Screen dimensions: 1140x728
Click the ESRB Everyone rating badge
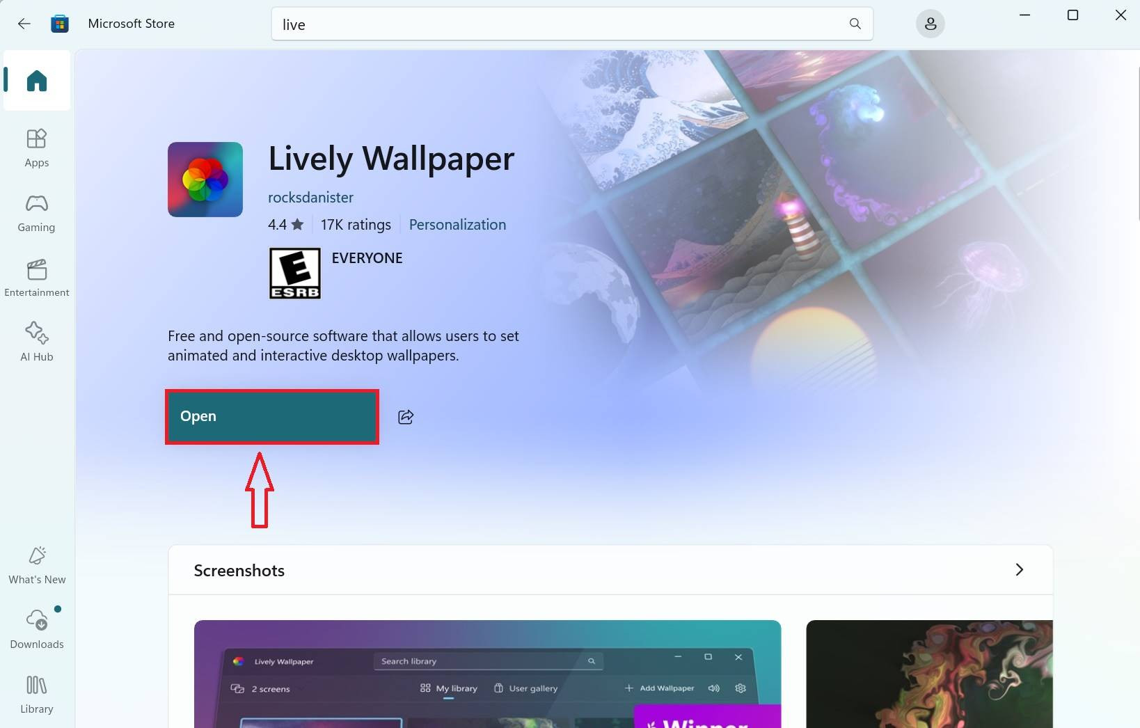click(295, 274)
